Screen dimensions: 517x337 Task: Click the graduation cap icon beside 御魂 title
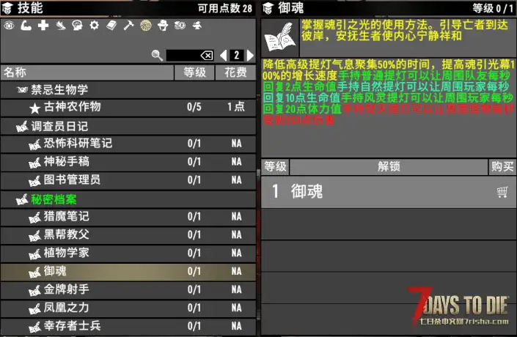pyautogui.click(x=268, y=8)
